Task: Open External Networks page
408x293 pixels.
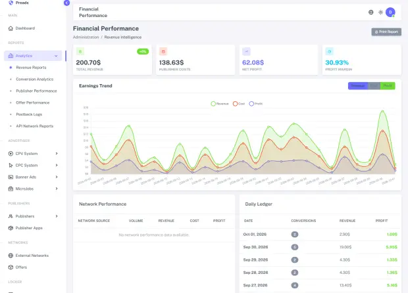Action: point(32,256)
